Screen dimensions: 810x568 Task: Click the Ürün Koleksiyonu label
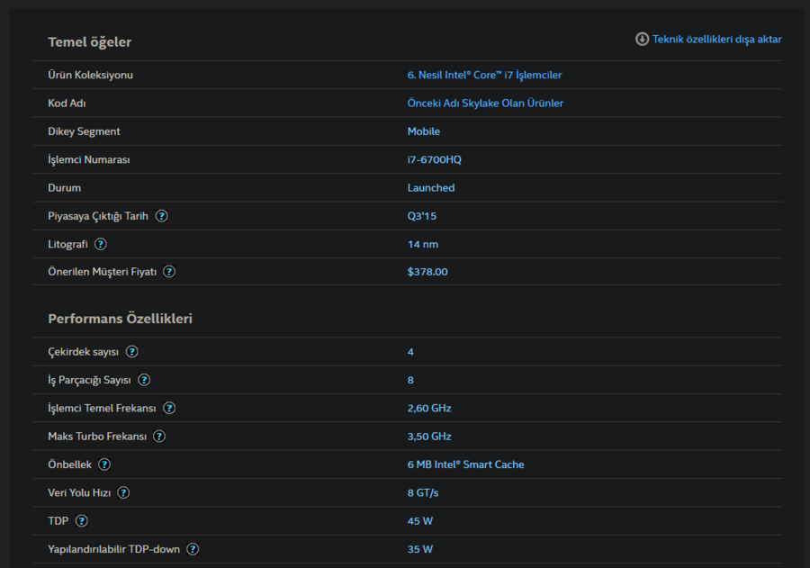pos(90,75)
